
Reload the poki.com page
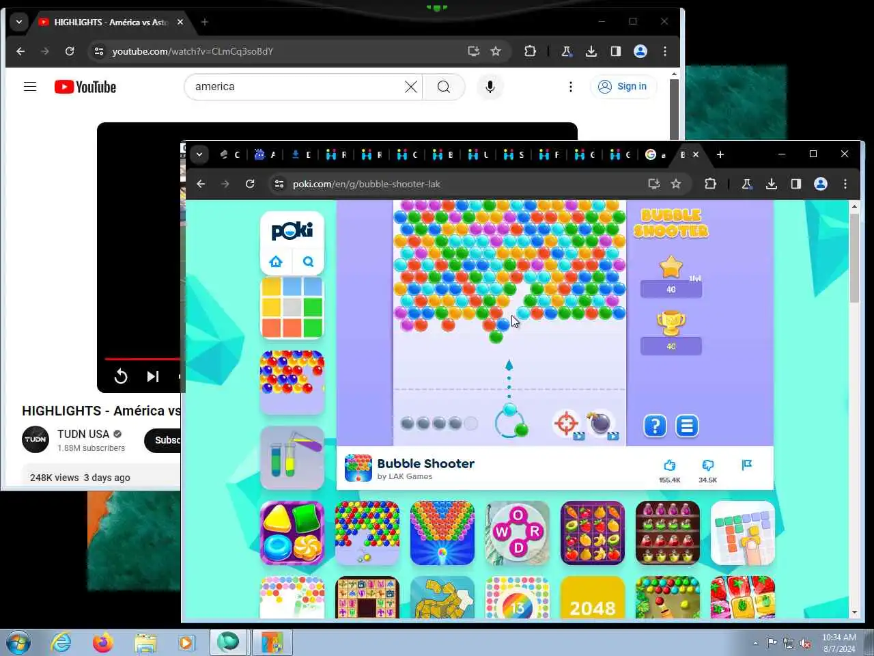250,184
